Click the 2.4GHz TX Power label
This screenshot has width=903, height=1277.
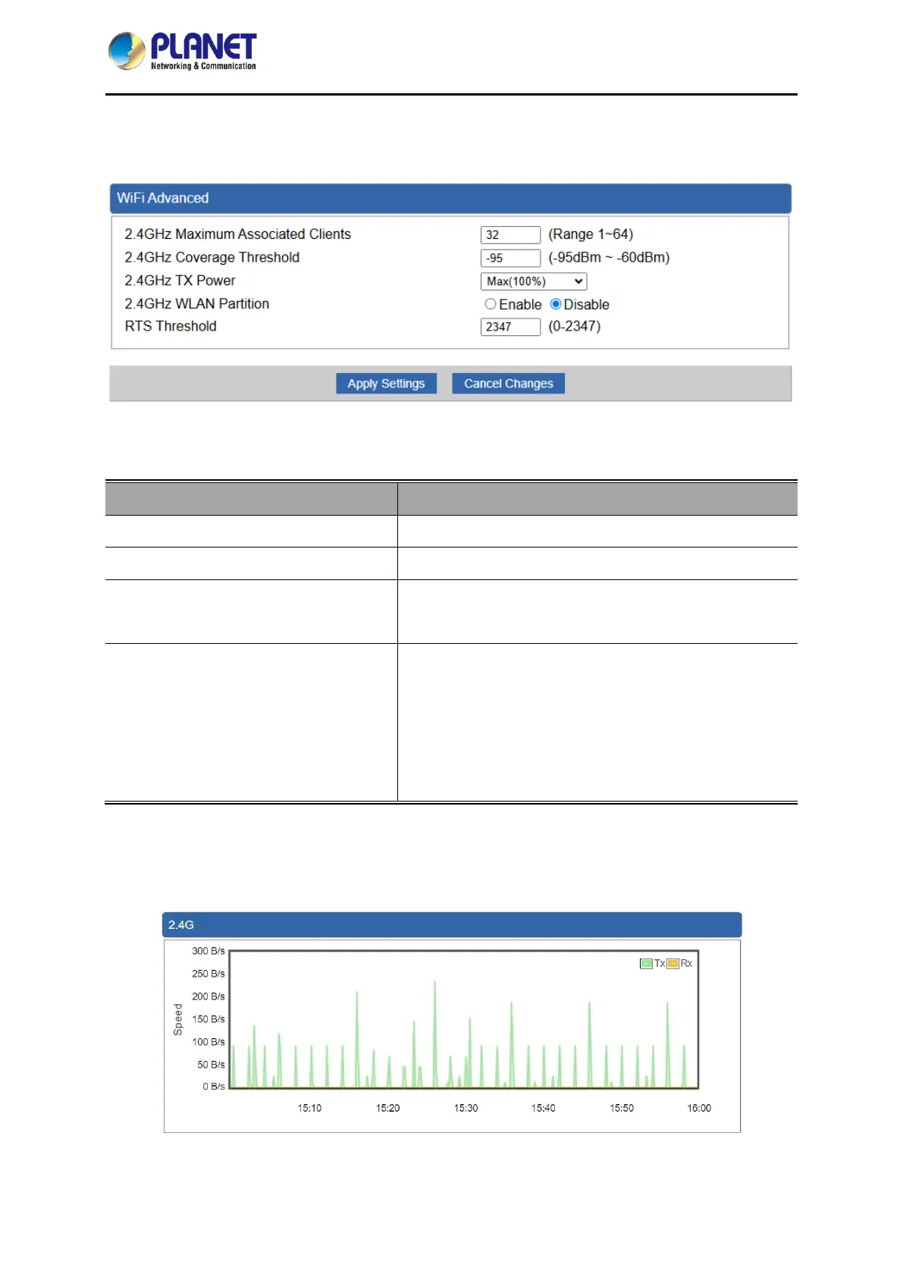180,281
